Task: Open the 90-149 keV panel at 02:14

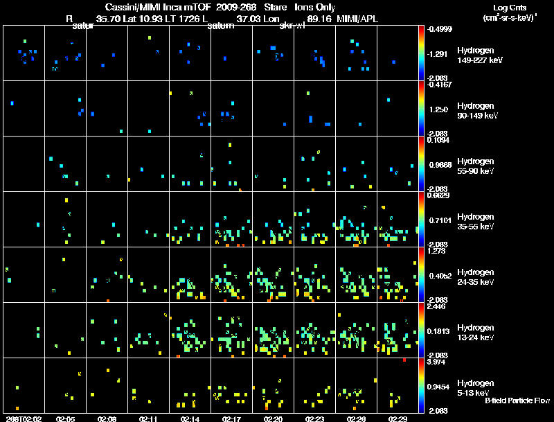Action: tap(190, 109)
